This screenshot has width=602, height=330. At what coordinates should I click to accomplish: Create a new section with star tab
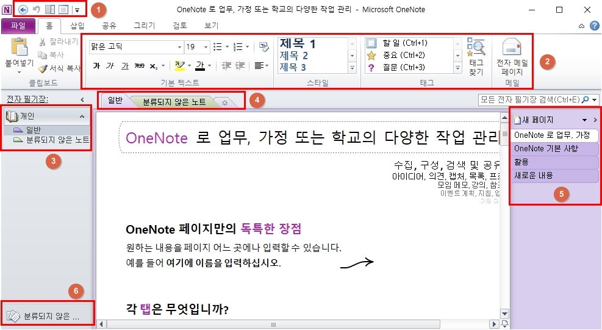point(225,102)
